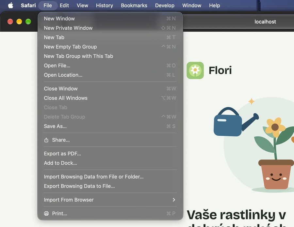The image size is (294, 227).
Task: Open the History menu
Action: pyautogui.click(x=105, y=6)
